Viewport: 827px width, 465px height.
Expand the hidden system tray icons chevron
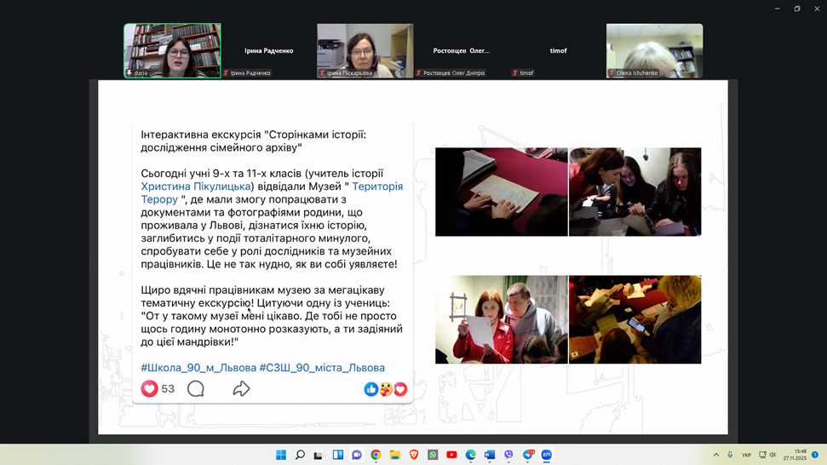(x=716, y=455)
